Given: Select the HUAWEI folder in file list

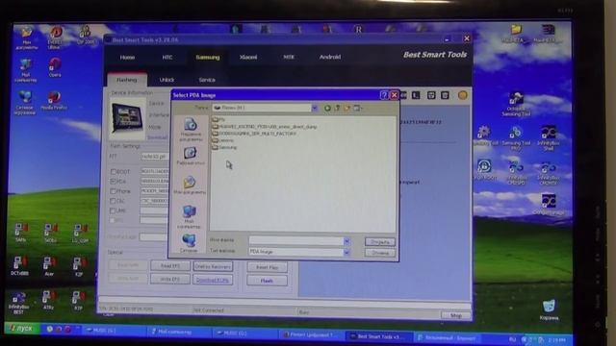Looking at the screenshot, I should [265, 127].
